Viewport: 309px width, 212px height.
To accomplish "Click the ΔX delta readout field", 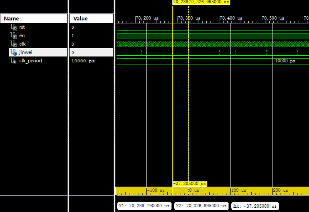I will pyautogui.click(x=255, y=206).
